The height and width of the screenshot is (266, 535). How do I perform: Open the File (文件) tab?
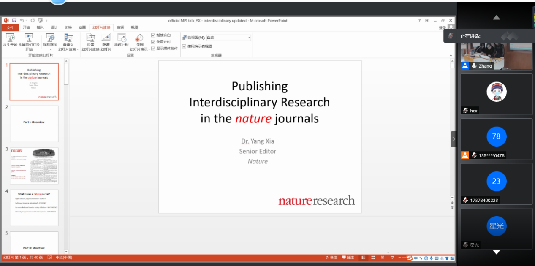click(10, 27)
